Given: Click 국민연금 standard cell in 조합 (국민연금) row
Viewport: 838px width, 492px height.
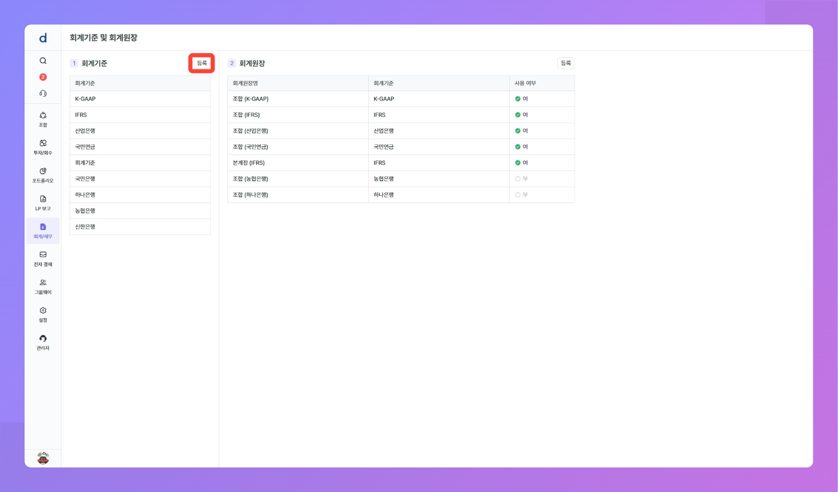Looking at the screenshot, I should pyautogui.click(x=439, y=147).
